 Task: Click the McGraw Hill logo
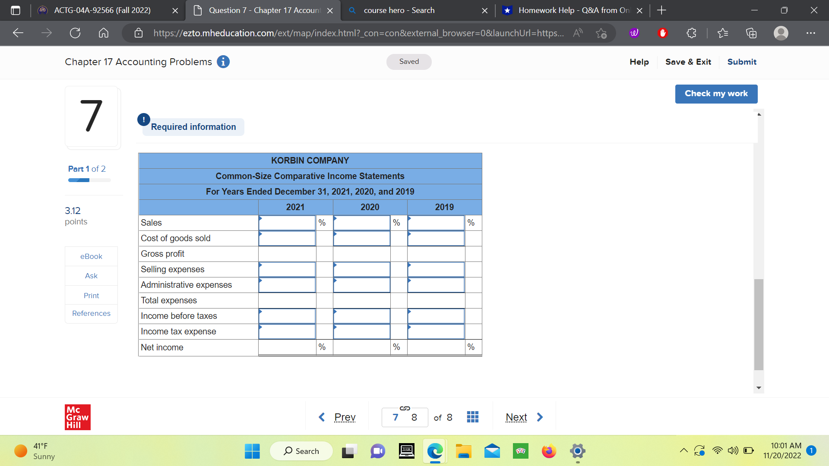(78, 417)
